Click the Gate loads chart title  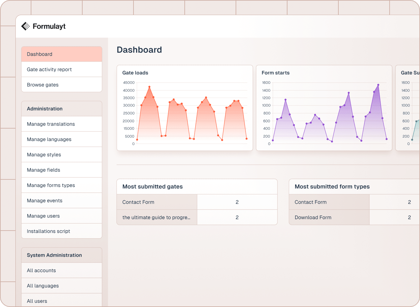[135, 73]
